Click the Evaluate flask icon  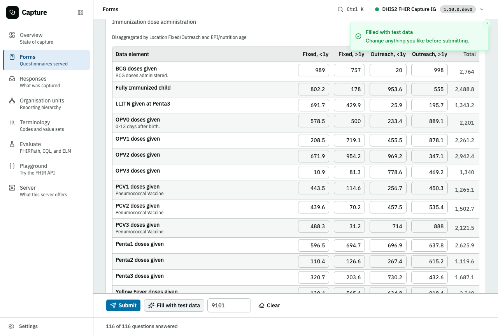pyautogui.click(x=12, y=144)
